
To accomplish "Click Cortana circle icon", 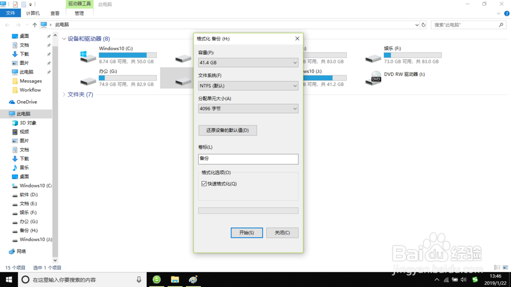I will [25, 279].
